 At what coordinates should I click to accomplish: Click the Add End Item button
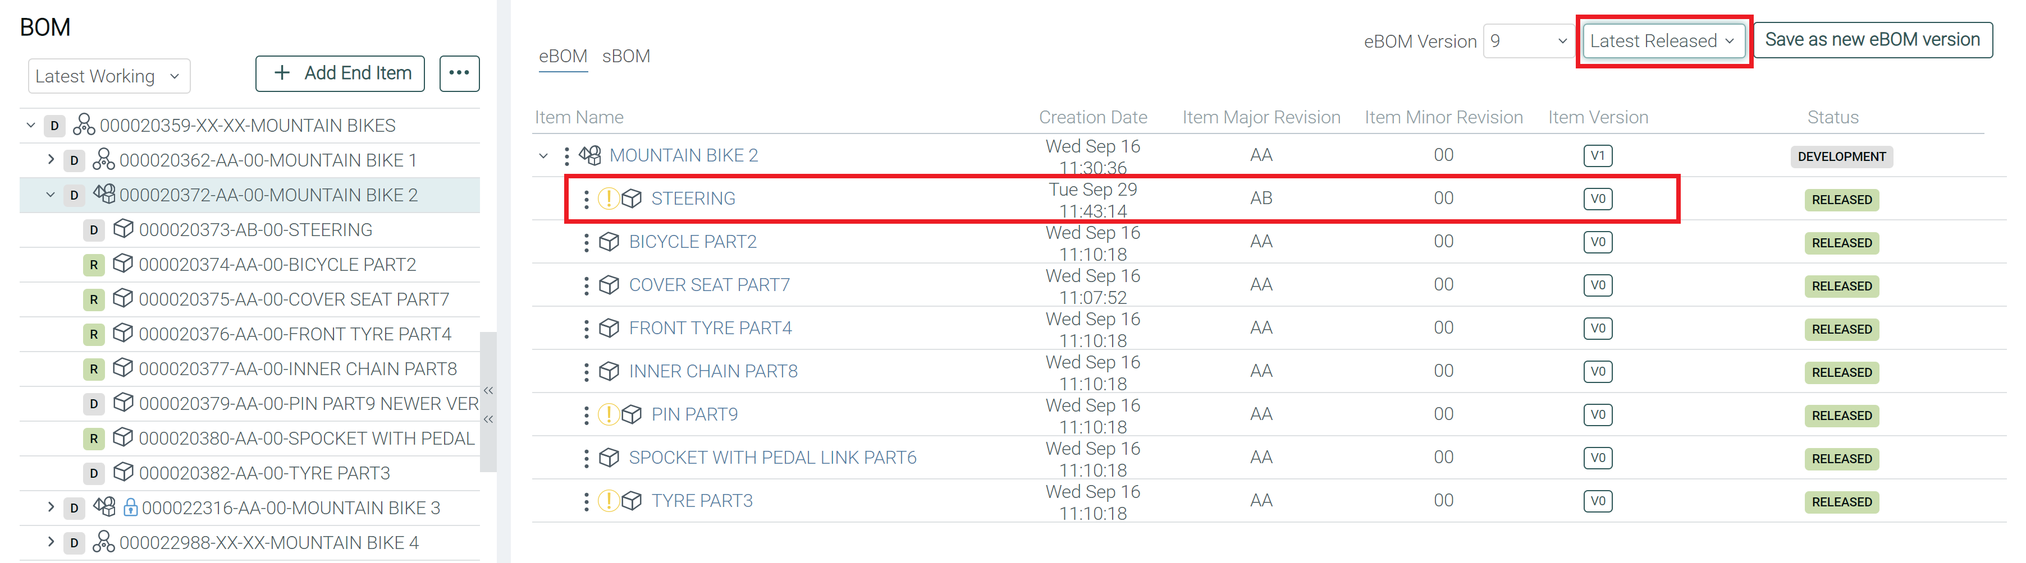click(x=340, y=74)
